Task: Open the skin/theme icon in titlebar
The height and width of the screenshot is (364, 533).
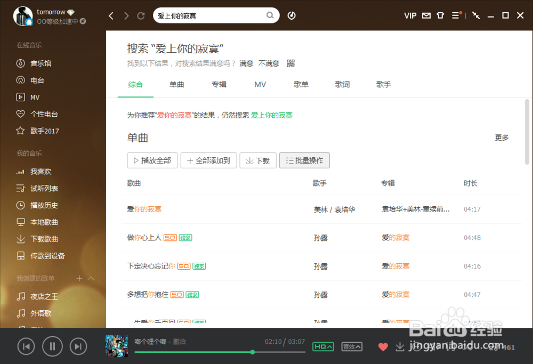Action: (441, 15)
